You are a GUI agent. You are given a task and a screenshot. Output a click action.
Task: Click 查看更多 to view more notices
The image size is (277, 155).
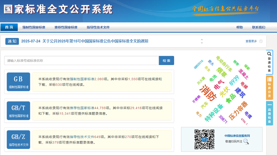(251, 41)
